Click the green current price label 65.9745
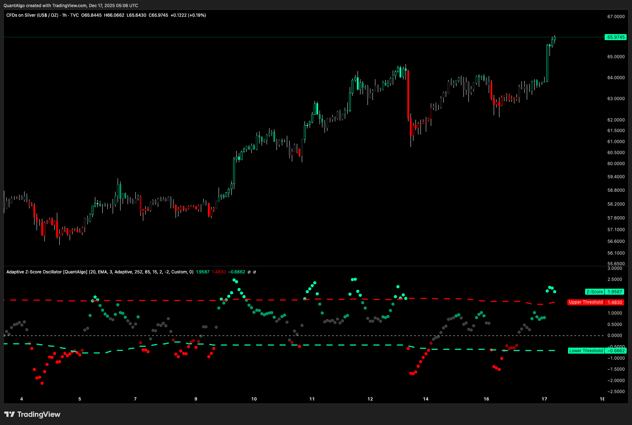632x425 pixels. click(615, 37)
